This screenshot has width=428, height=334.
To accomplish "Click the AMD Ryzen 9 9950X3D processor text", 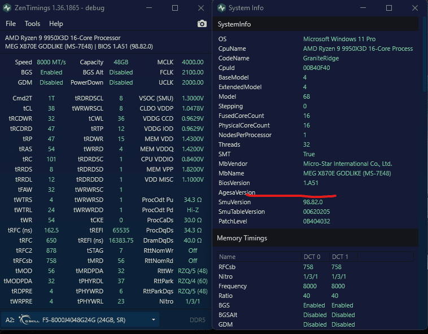I will (x=63, y=38).
